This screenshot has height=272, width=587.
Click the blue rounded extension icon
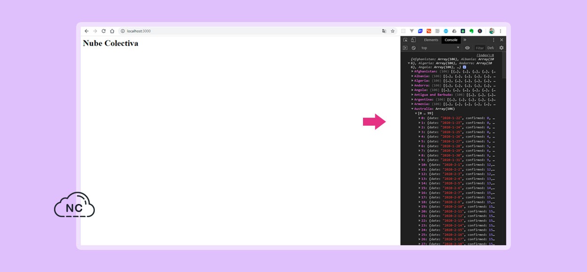[x=420, y=31]
